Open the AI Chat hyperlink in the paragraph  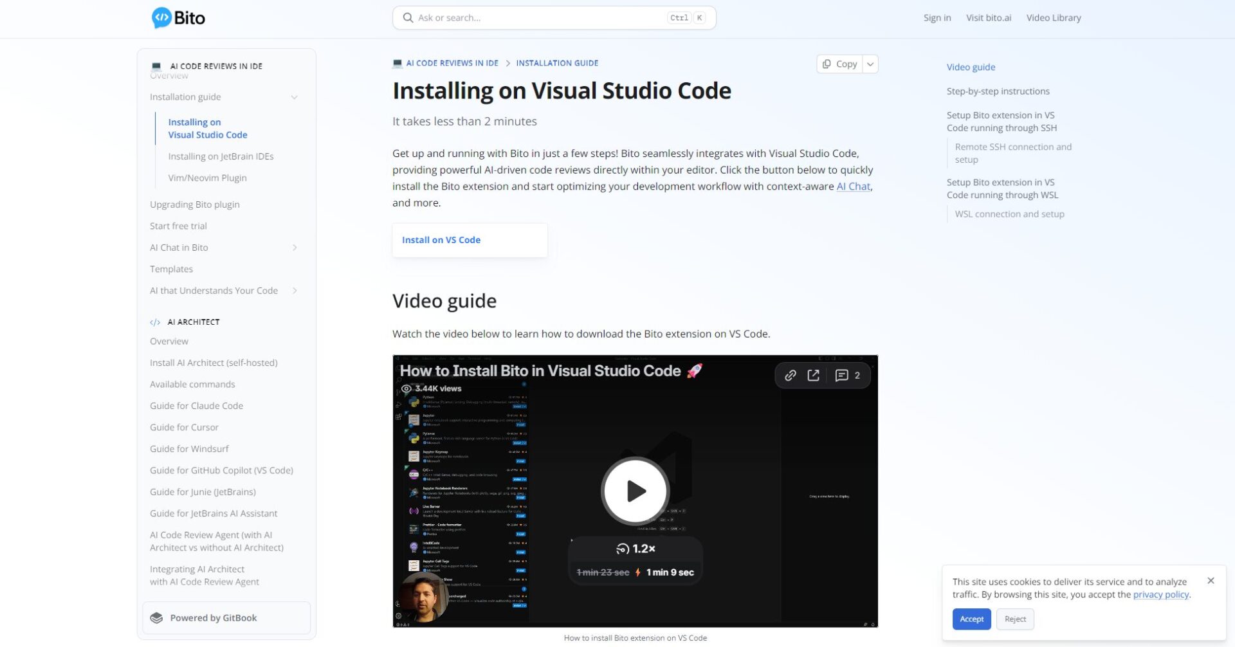point(853,187)
